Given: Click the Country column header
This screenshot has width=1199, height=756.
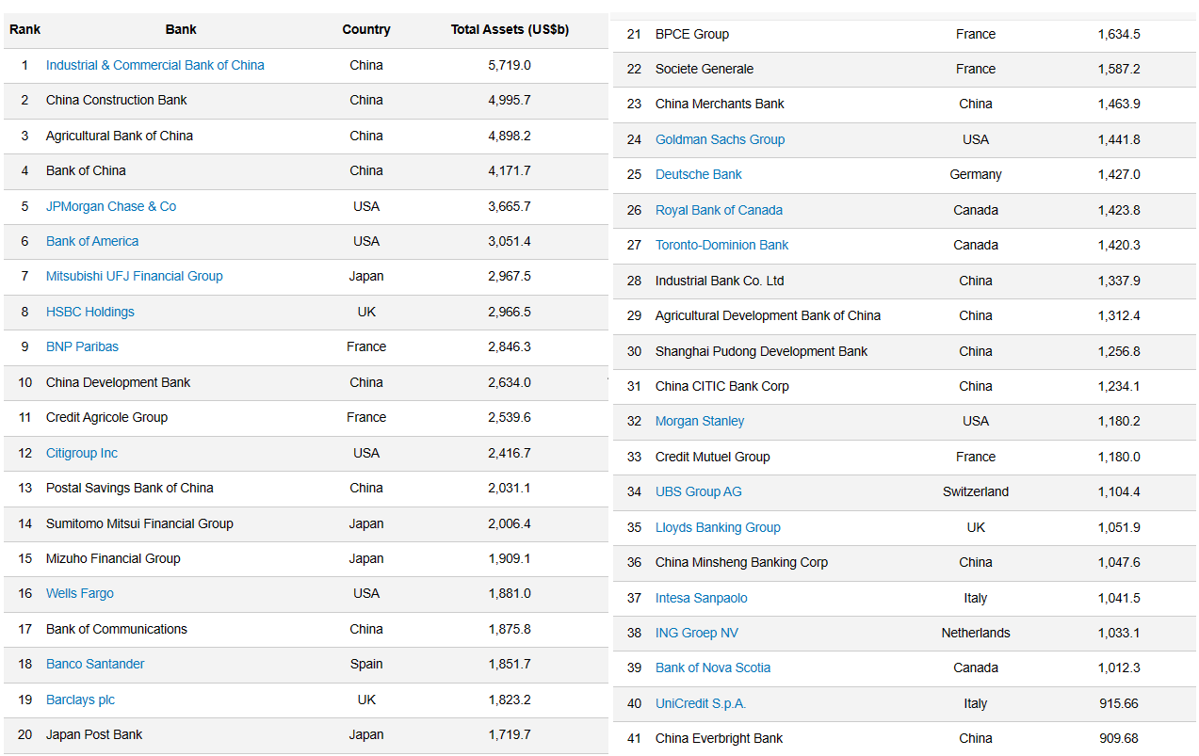Looking at the screenshot, I should click(x=366, y=29).
